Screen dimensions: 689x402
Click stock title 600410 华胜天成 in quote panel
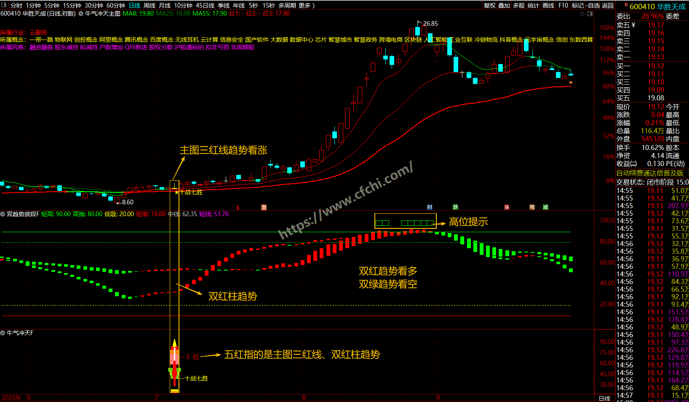(x=657, y=7)
